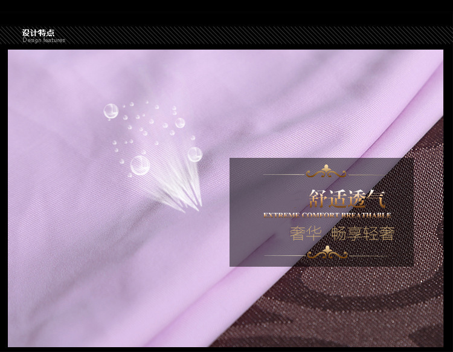Click the top golden ornament flourish
Image resolution: width=453 pixels, height=352 pixels.
(x=327, y=172)
